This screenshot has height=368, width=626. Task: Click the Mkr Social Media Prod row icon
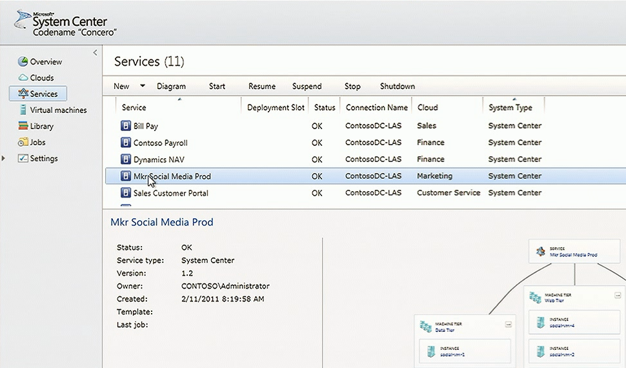pos(126,176)
